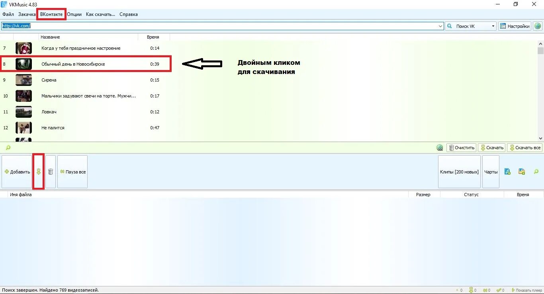Click the Добавить button
This screenshot has width=544, height=294.
pos(17,172)
